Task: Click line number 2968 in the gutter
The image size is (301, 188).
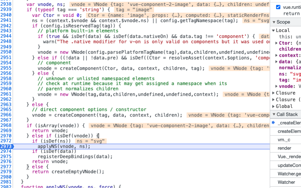Action: coord(6,125)
